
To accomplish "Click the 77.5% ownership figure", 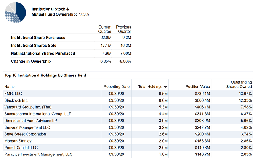I will [x=83, y=14].
